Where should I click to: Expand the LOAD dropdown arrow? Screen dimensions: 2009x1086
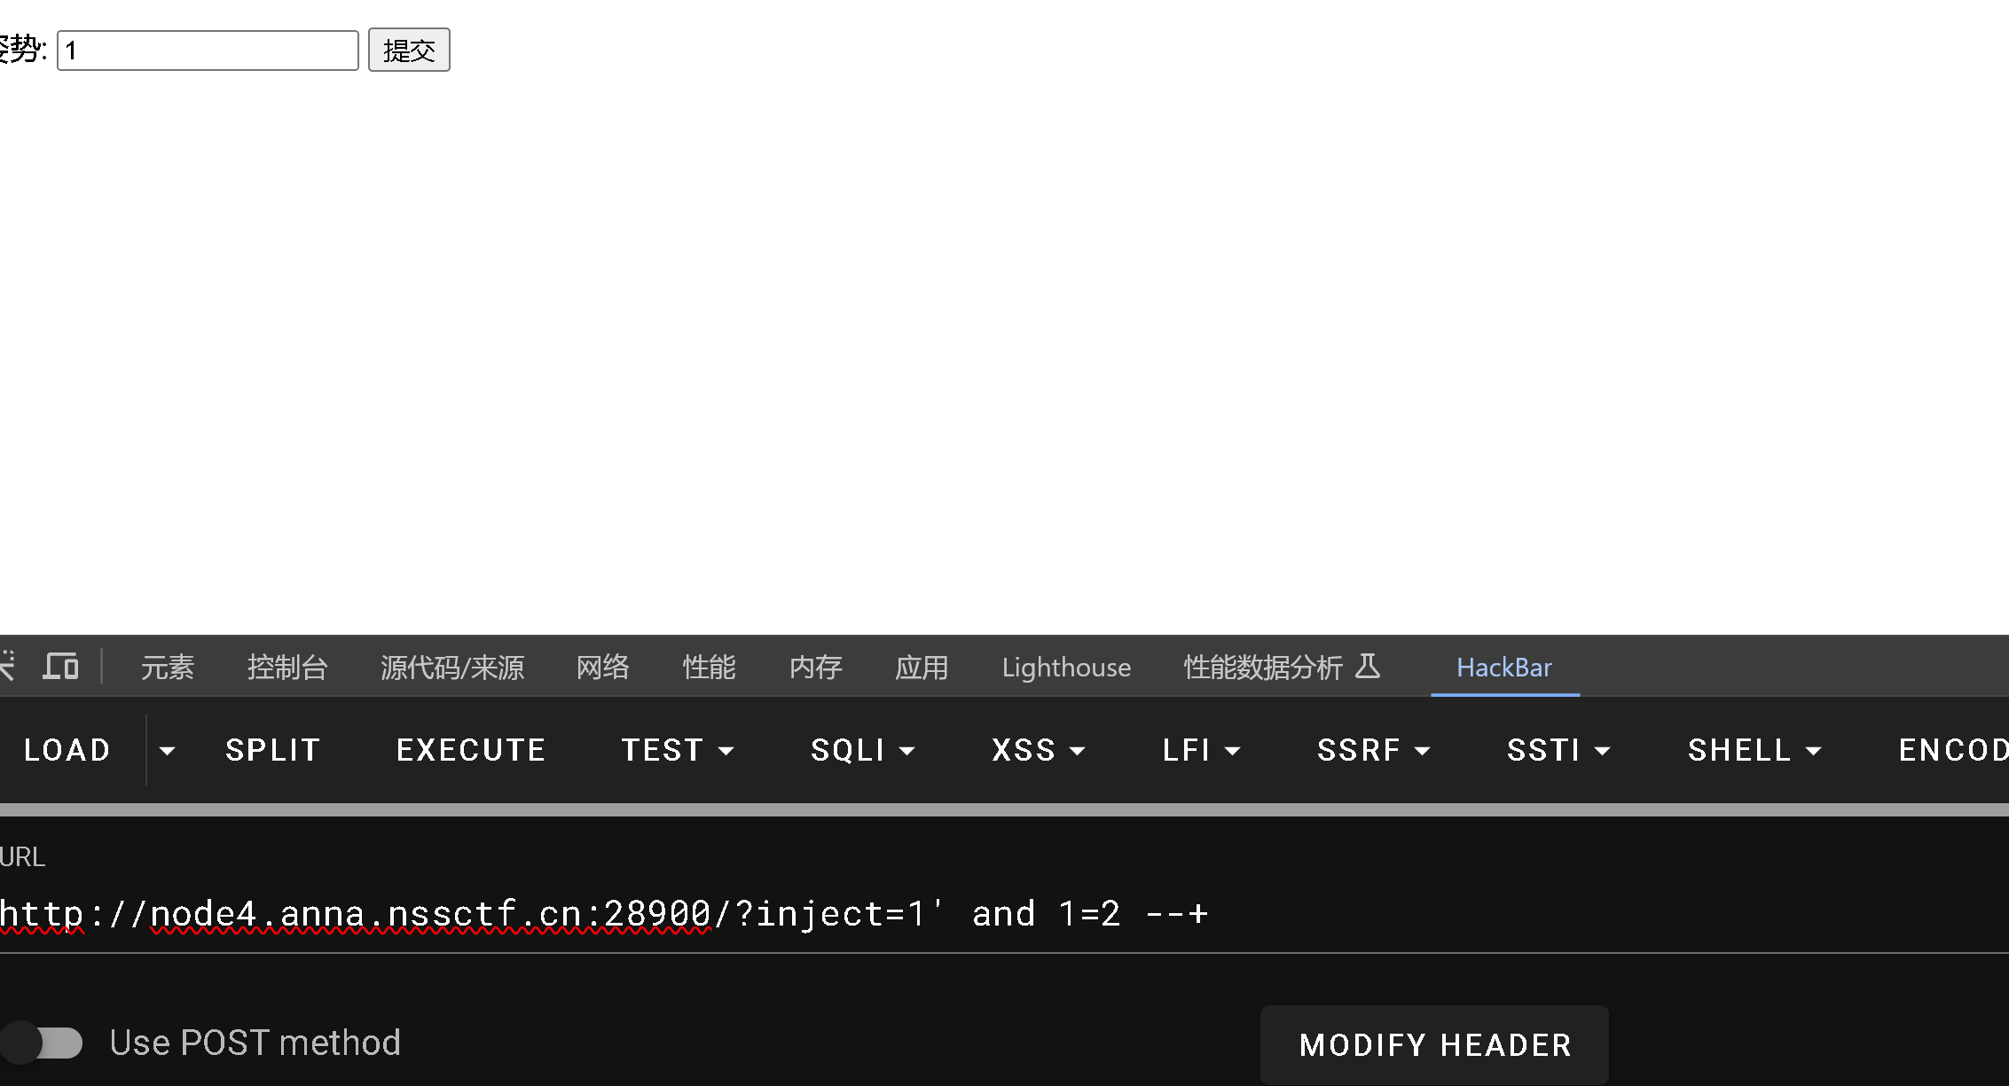(167, 751)
